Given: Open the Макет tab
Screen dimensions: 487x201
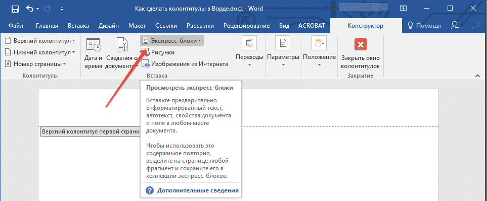Looking at the screenshot, I should click(137, 26).
